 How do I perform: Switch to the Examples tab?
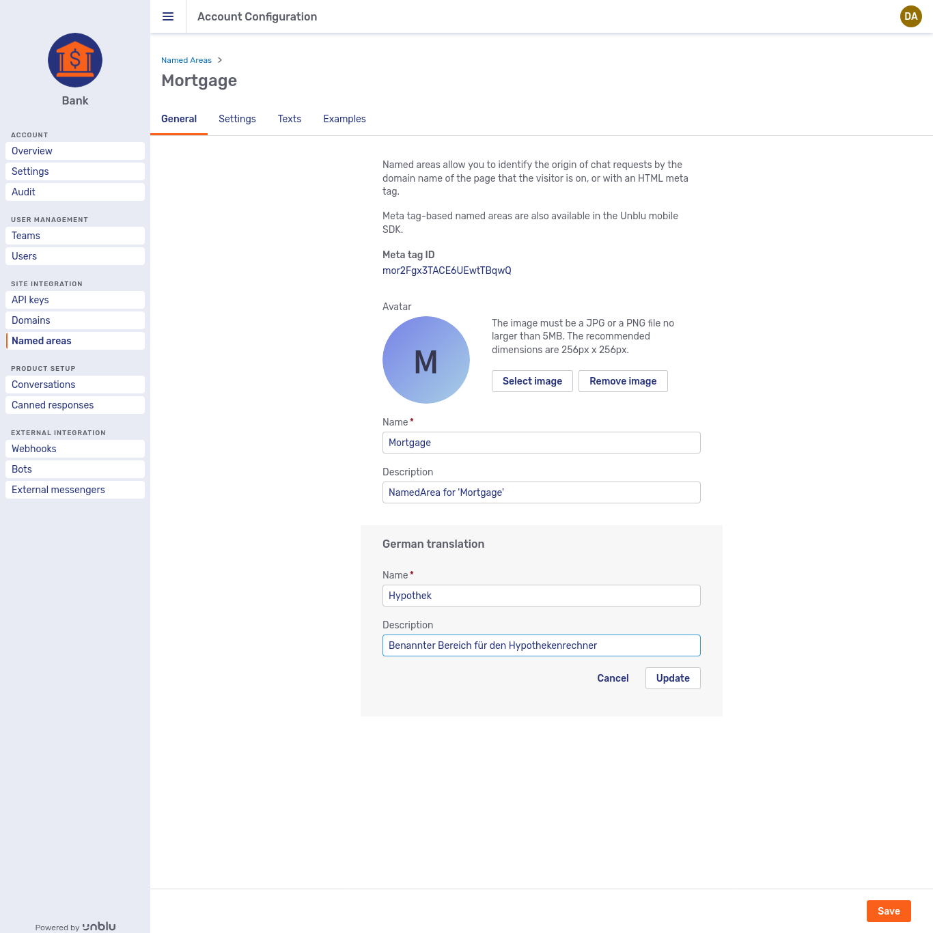[344, 119]
